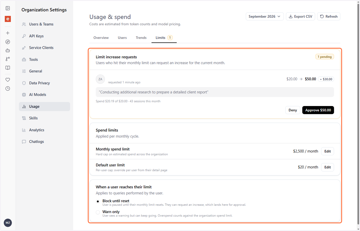
Task: Toggle the sidebar panel icon
Action: click(x=8, y=8)
